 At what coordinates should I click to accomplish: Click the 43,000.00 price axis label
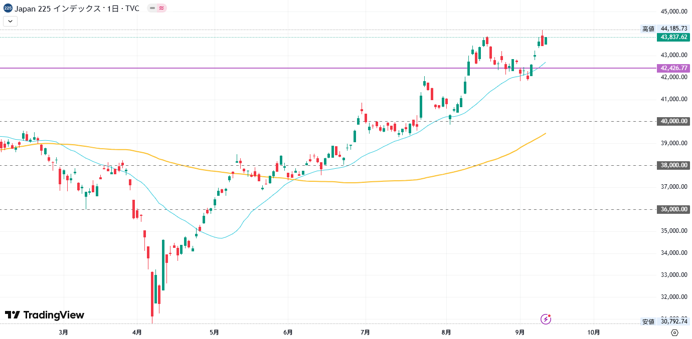pyautogui.click(x=674, y=55)
